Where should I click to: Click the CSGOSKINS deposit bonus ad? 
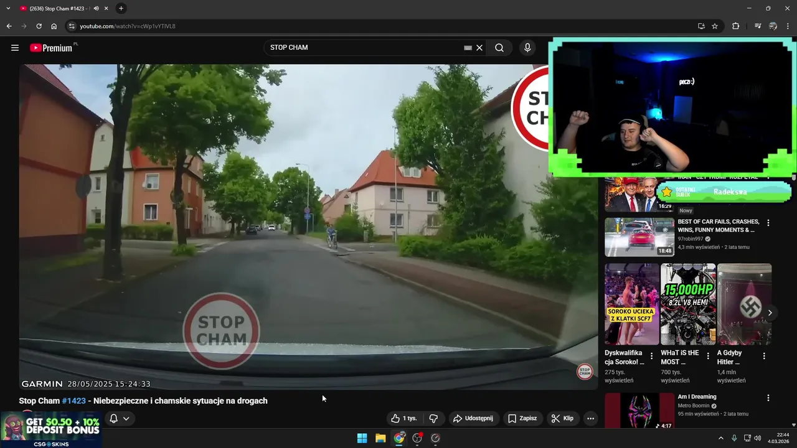pyautogui.click(x=51, y=429)
